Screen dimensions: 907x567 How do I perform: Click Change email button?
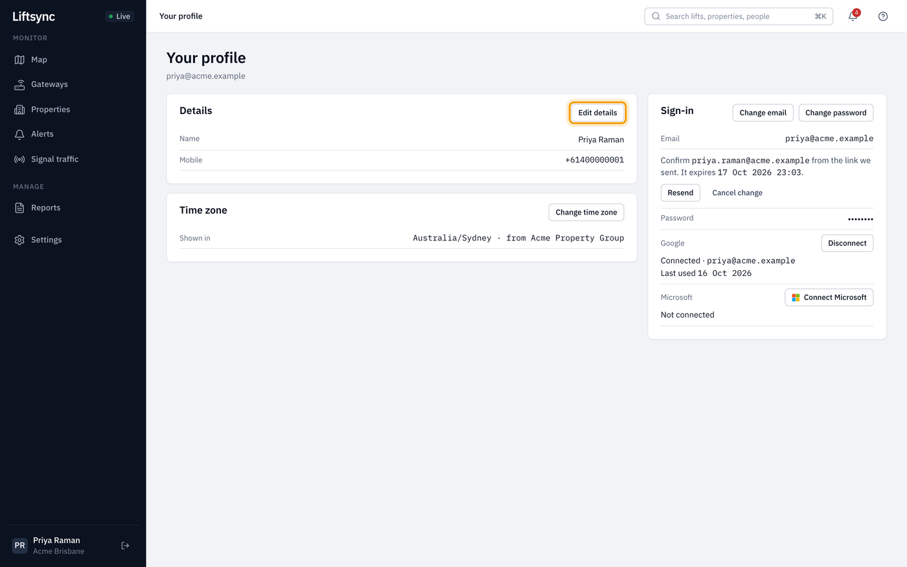(763, 113)
